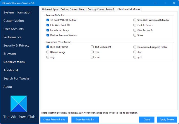The image size is (179, 124).
Task: Toggle Rich Text Format checkbox
Action: (48, 47)
